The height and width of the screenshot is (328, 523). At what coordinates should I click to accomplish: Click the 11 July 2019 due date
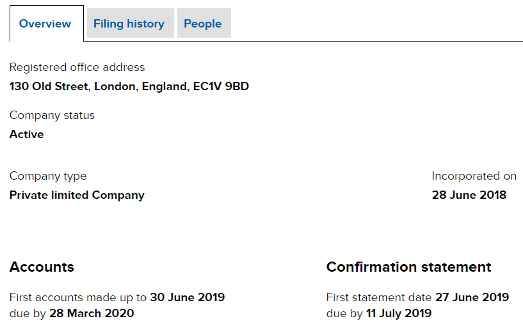(x=399, y=313)
